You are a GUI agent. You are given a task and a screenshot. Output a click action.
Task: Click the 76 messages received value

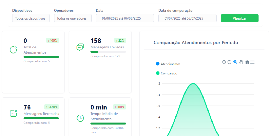(x=27, y=107)
